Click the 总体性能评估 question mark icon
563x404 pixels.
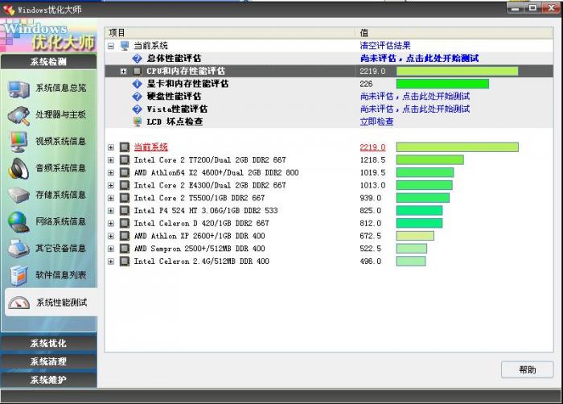(137, 58)
